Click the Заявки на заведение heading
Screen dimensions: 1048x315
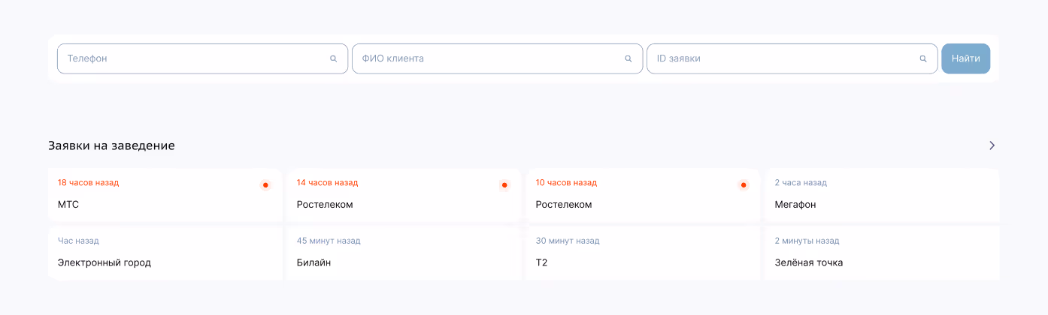(111, 145)
